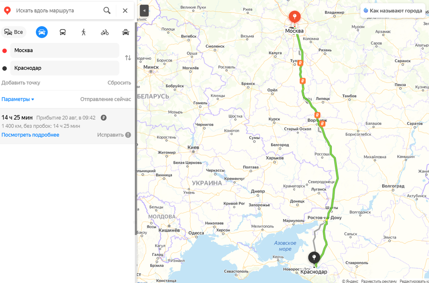
Task: Expand the Параметры dropdown
Action: click(x=18, y=99)
